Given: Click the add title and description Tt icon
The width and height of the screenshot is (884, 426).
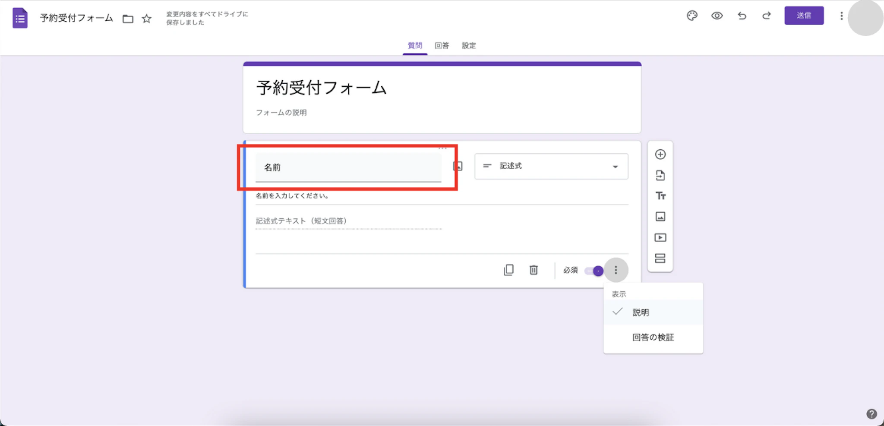Looking at the screenshot, I should click(x=660, y=196).
